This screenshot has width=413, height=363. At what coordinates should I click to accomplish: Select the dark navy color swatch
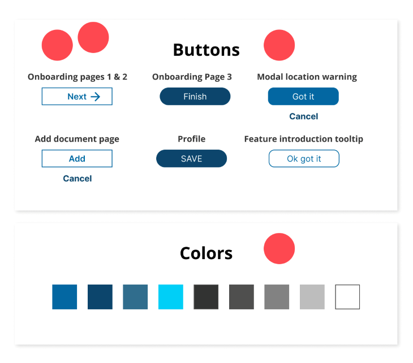coord(100,297)
